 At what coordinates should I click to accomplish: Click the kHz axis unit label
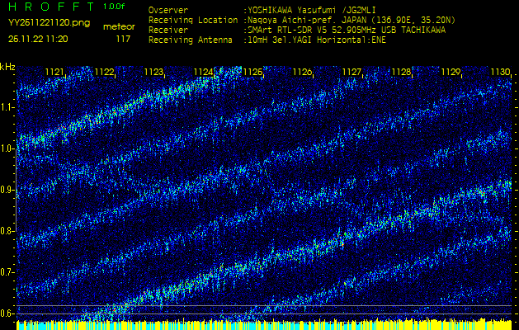click(x=7, y=67)
